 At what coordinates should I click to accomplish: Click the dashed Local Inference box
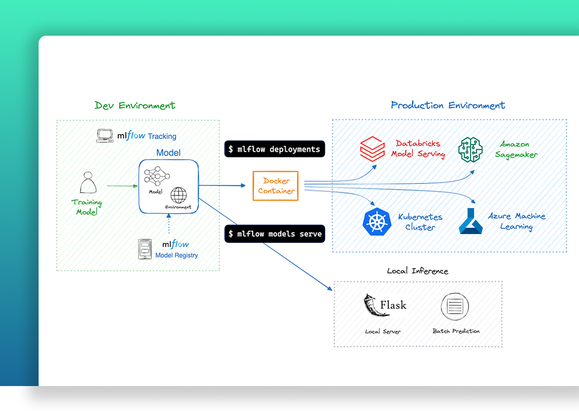coord(418,314)
